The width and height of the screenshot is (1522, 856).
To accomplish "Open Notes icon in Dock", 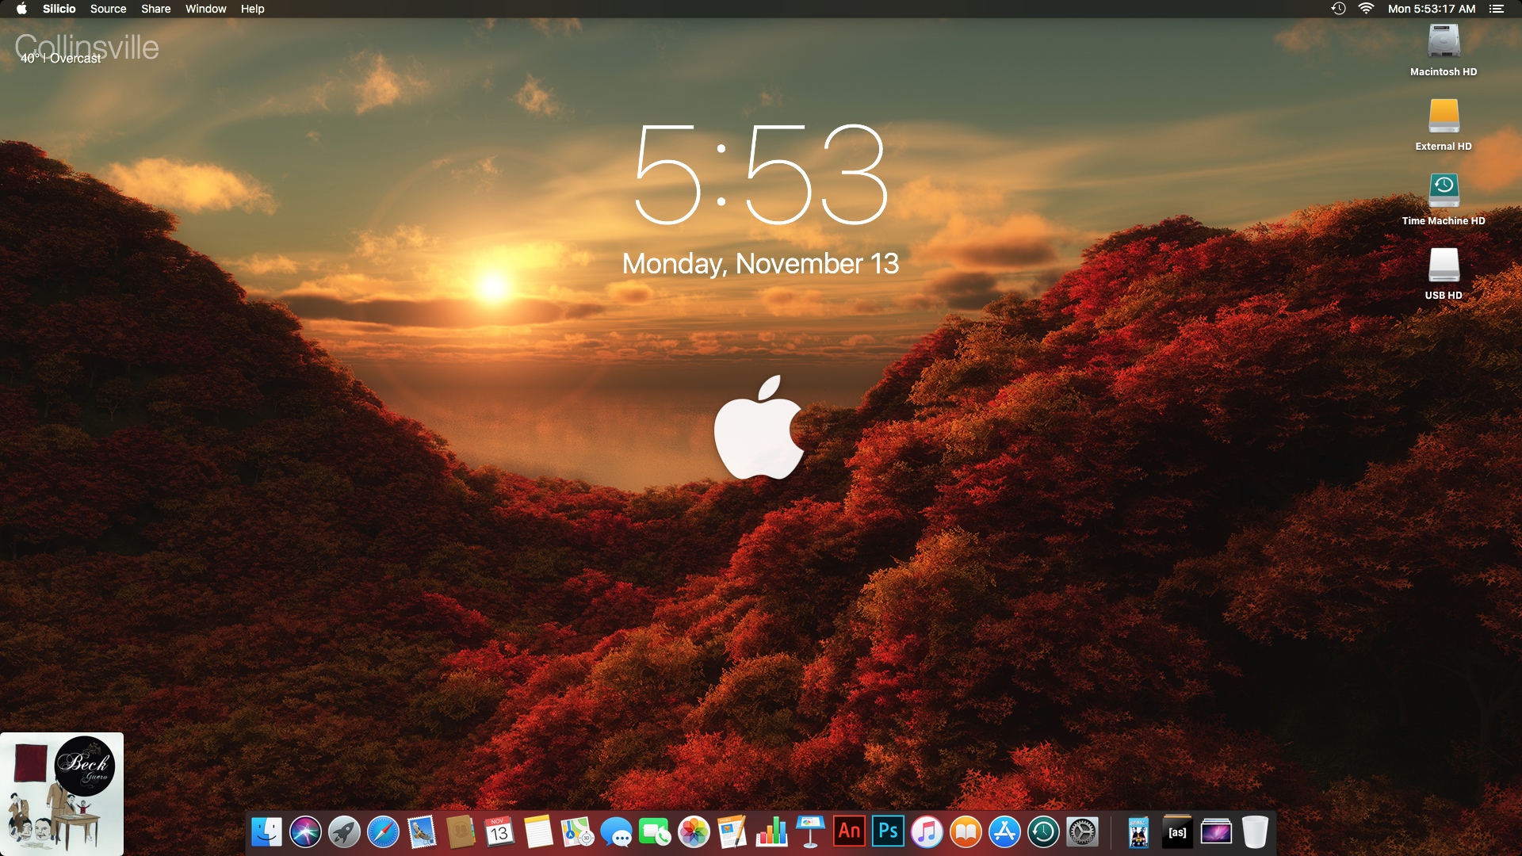I will click(x=538, y=832).
